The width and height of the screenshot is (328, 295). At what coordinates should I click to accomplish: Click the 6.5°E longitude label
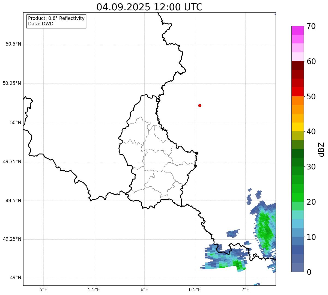tap(195, 289)
